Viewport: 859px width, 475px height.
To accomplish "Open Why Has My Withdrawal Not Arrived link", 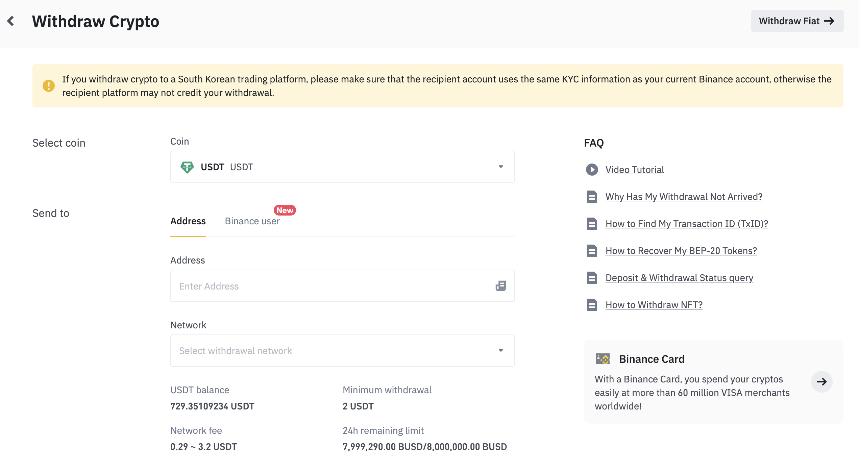I will [x=684, y=197].
